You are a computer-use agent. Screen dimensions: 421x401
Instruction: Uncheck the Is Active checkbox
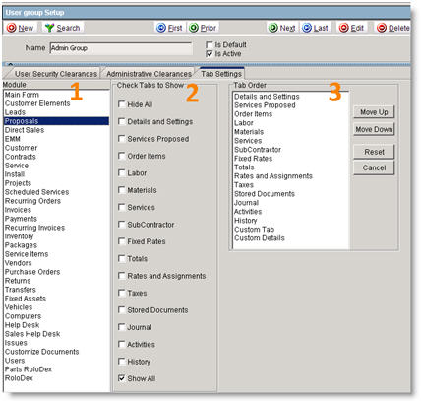click(210, 53)
